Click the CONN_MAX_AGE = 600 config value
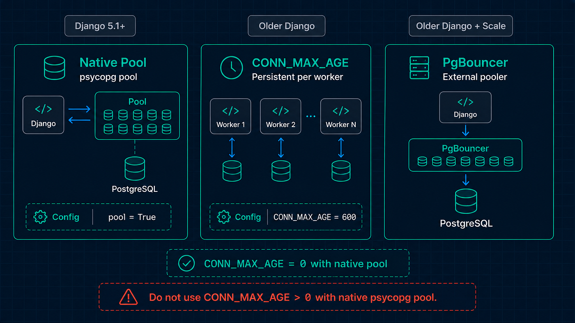Screen dimensions: 575x323 click(x=315, y=217)
